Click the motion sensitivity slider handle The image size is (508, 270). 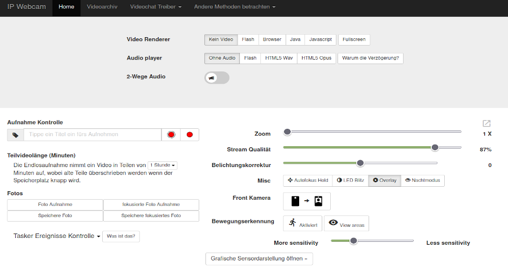353,241
